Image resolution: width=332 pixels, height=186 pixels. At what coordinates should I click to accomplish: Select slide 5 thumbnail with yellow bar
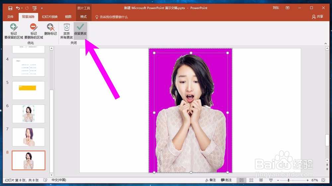28,90
